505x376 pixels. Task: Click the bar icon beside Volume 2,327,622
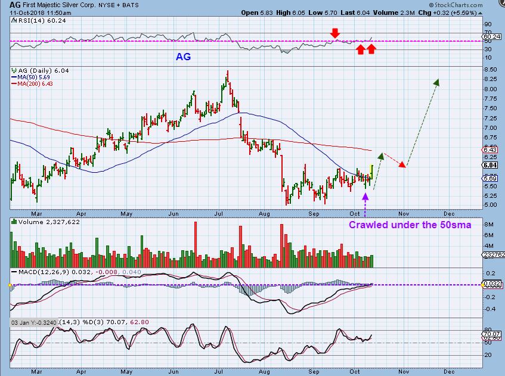(x=14, y=222)
